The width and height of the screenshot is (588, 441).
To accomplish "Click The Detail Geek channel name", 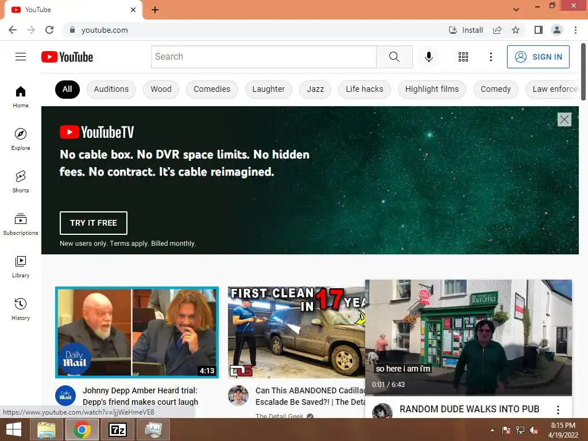I will coord(280,416).
